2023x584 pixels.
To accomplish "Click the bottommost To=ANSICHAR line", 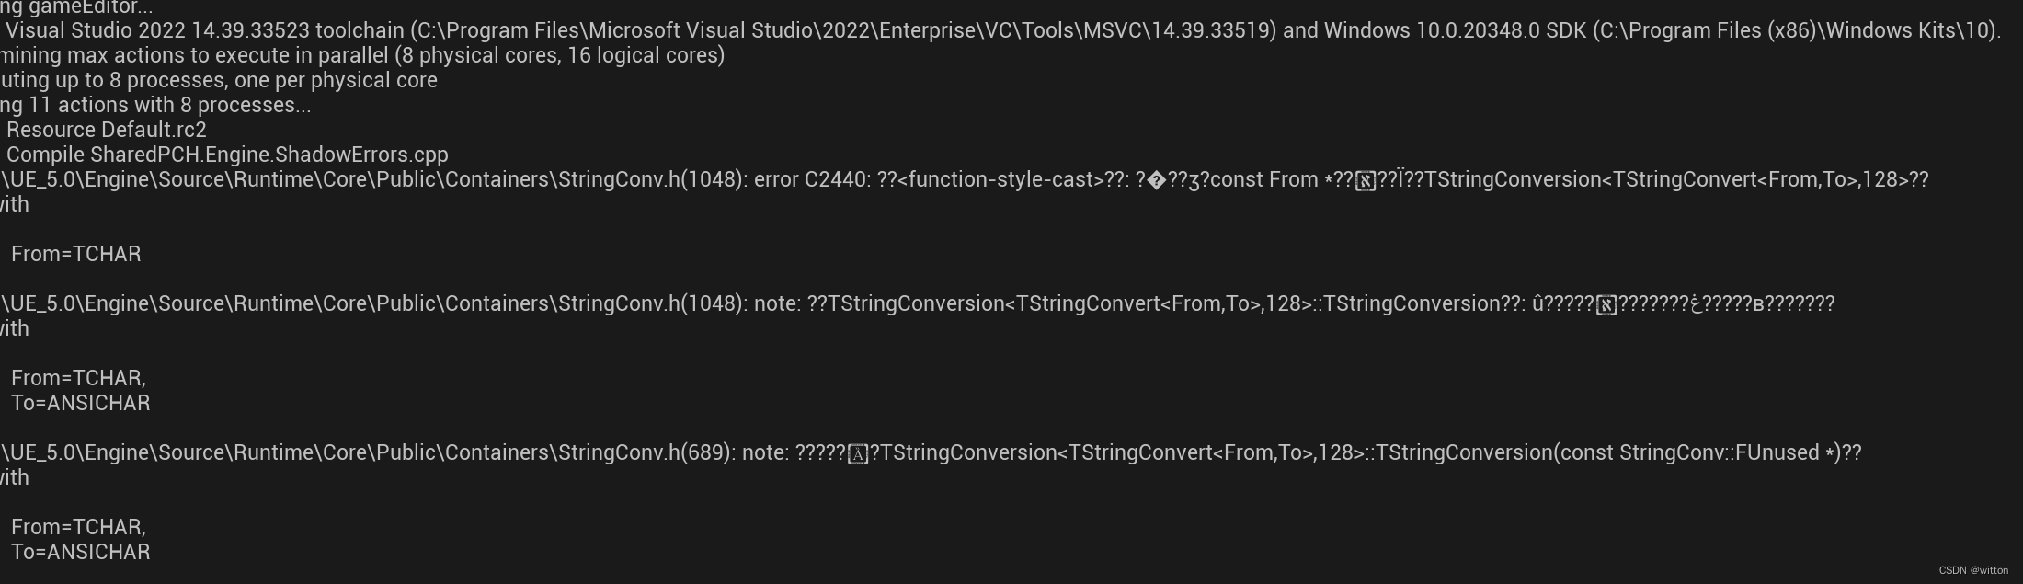I will [80, 552].
